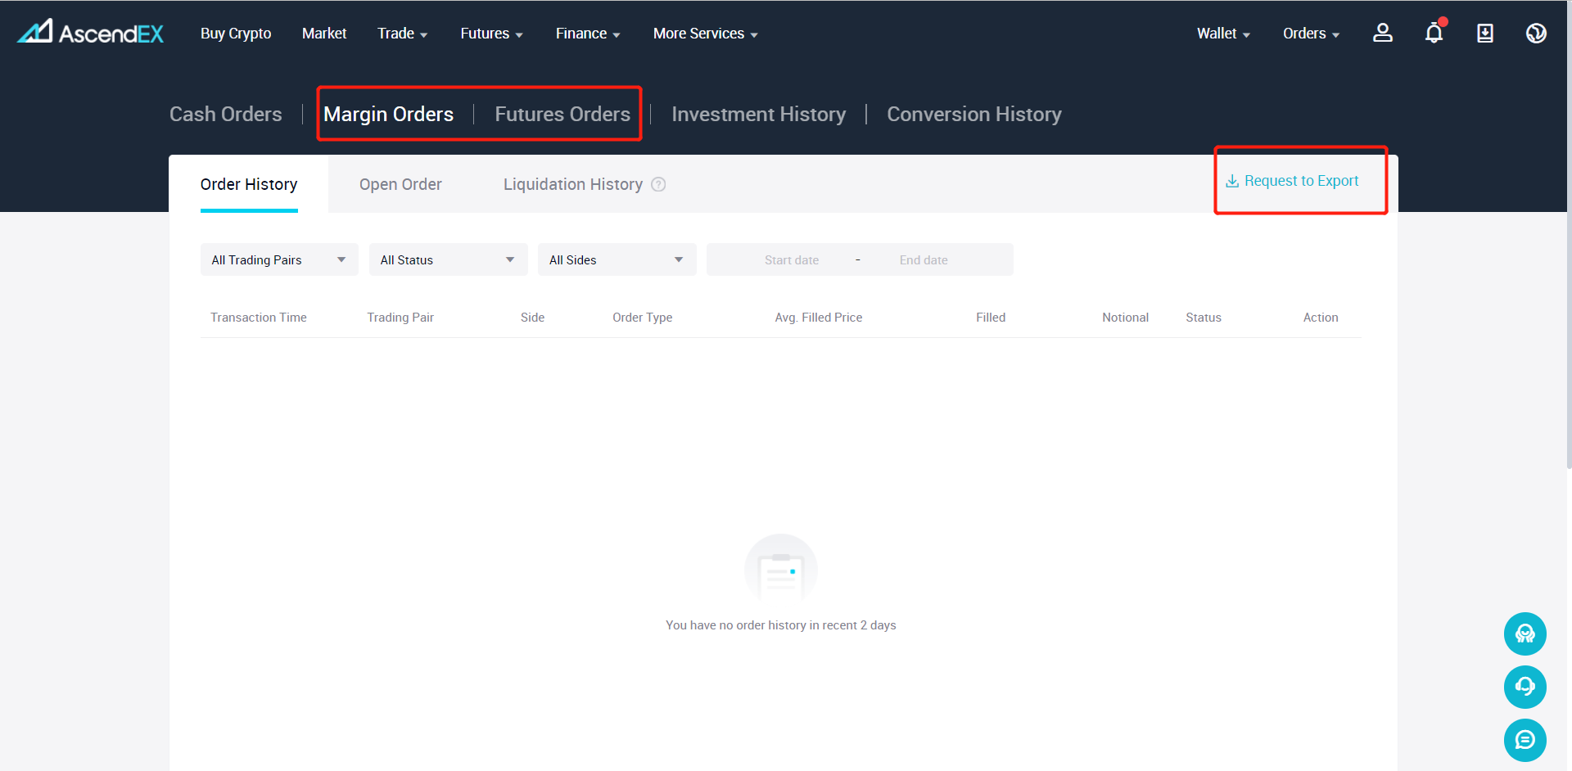
Task: Click the download icon beside Request to Export
Action: tap(1232, 181)
